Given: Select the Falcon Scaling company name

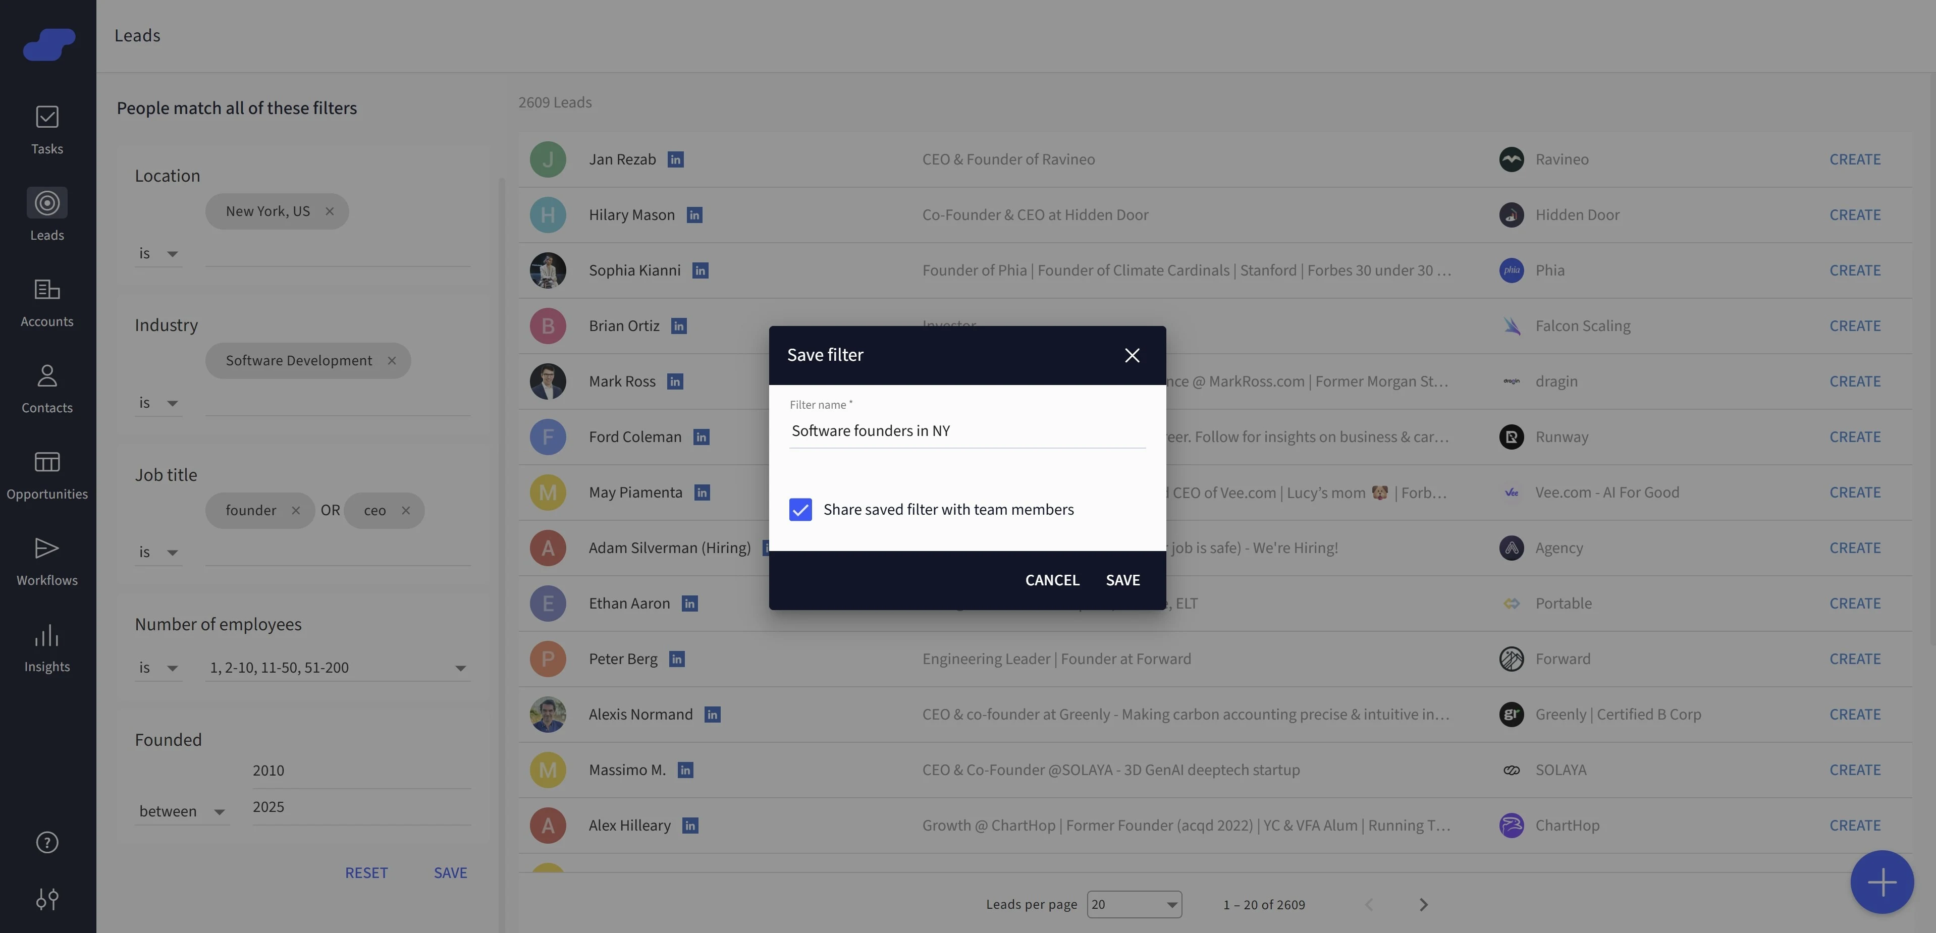Looking at the screenshot, I should click(1583, 326).
